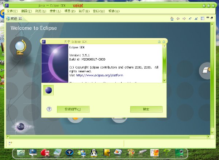Open the http://www.eclipse.org/platform link
This screenshot has height=160, width=219.
(x=100, y=75)
